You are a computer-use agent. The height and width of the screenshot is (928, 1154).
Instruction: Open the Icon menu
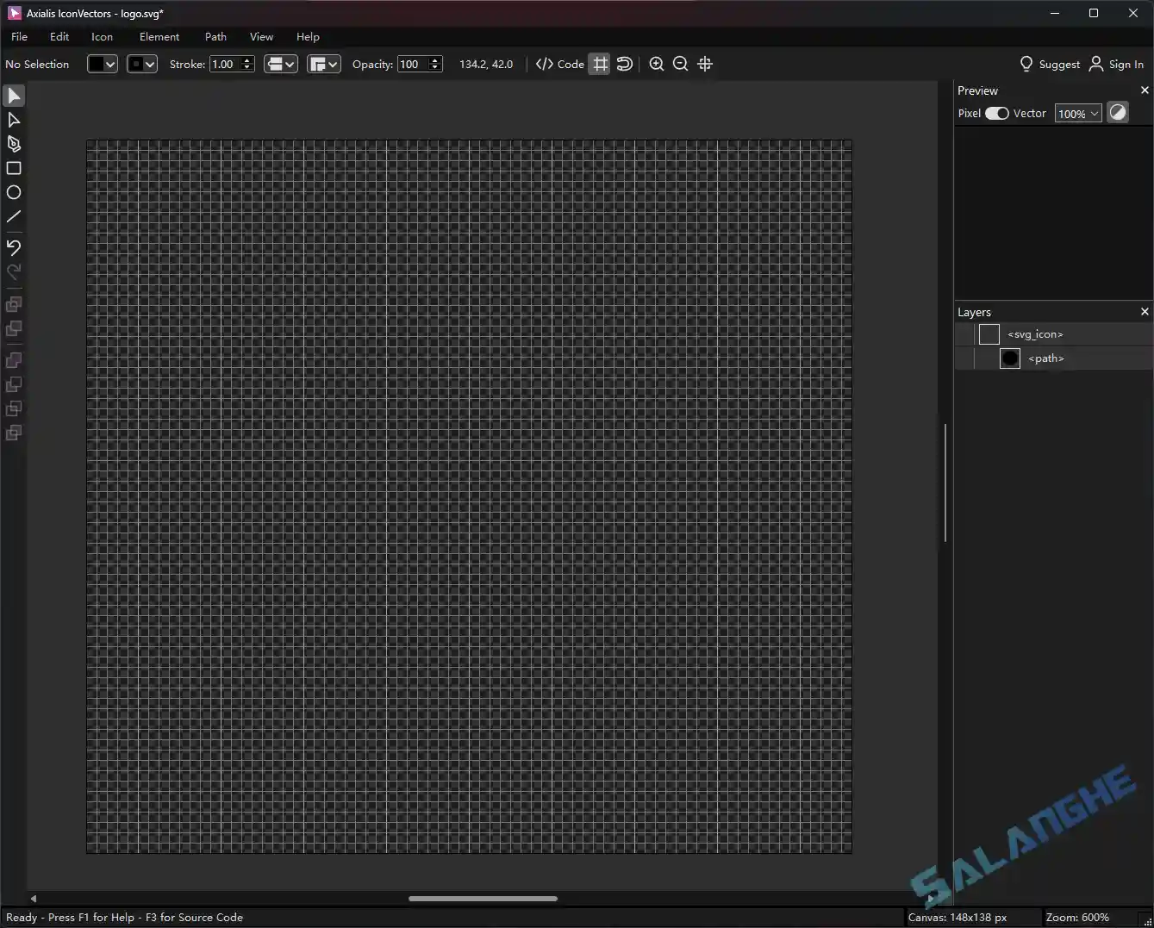102,36
